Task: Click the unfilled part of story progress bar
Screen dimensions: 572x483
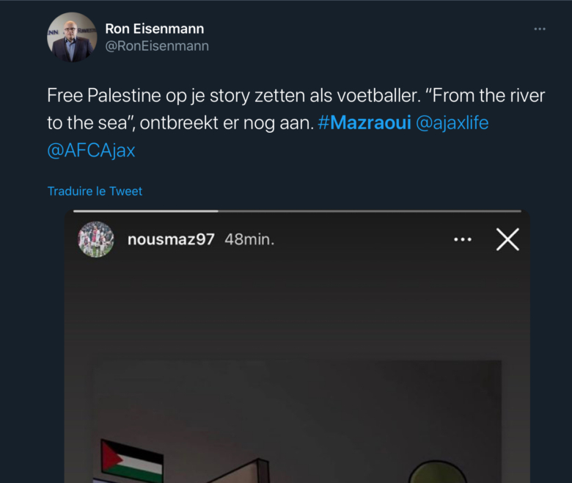Action: coord(367,211)
